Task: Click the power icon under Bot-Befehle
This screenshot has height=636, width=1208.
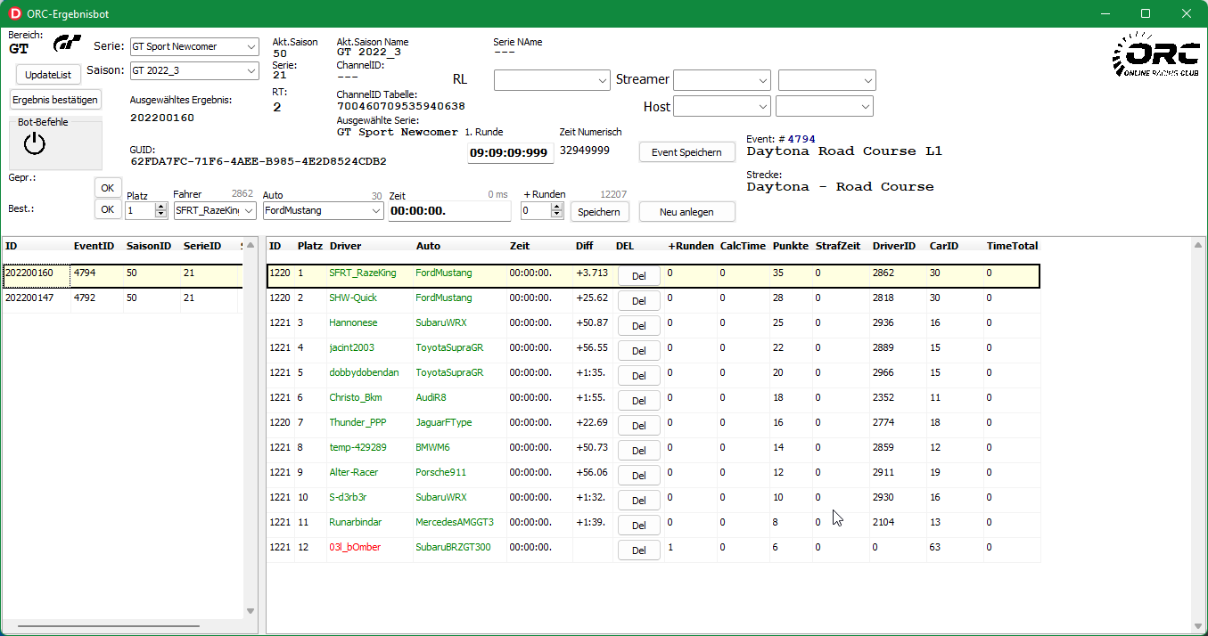Action: [x=34, y=143]
